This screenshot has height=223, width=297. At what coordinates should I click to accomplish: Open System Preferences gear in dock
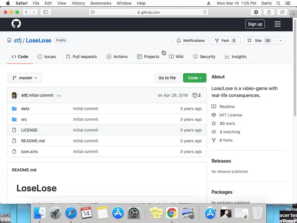(133, 213)
